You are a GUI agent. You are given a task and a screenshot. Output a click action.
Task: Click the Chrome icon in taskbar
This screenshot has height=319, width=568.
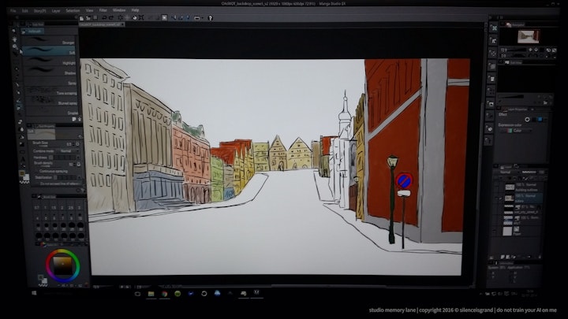coord(165,293)
